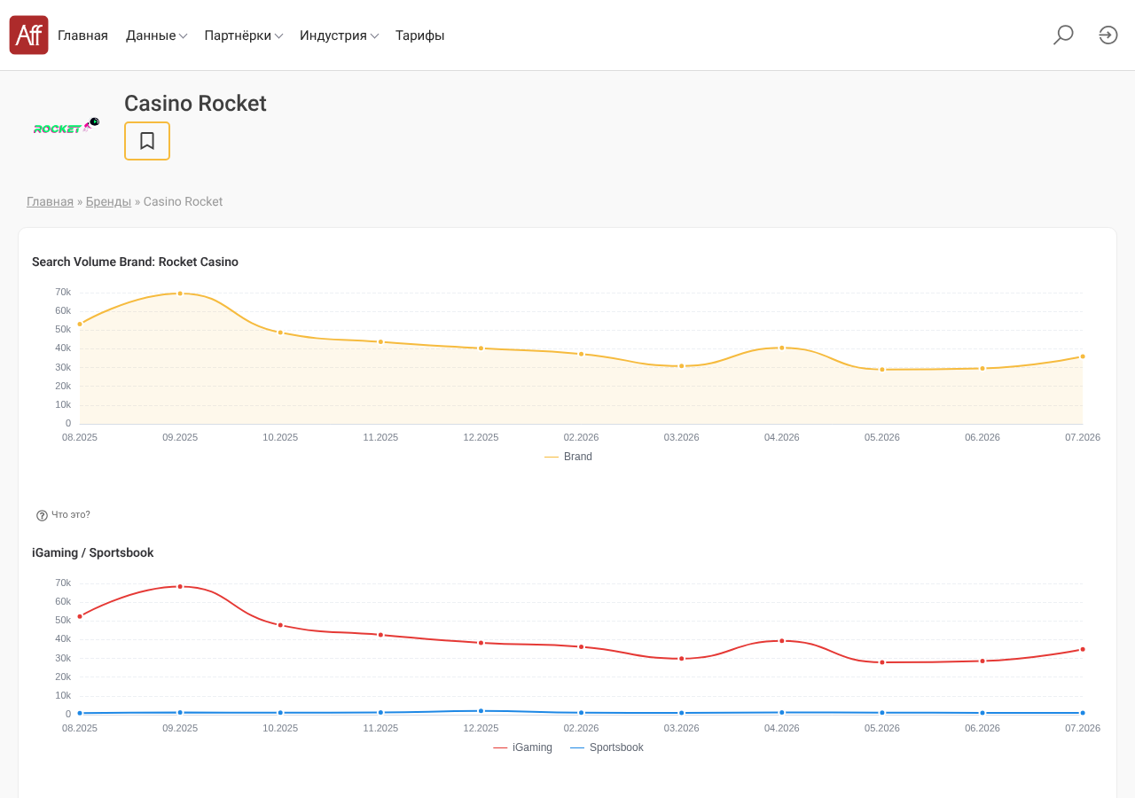The height and width of the screenshot is (798, 1135).
Task: Select the 09.2025 peak point on Brand chart
Action: tap(180, 293)
